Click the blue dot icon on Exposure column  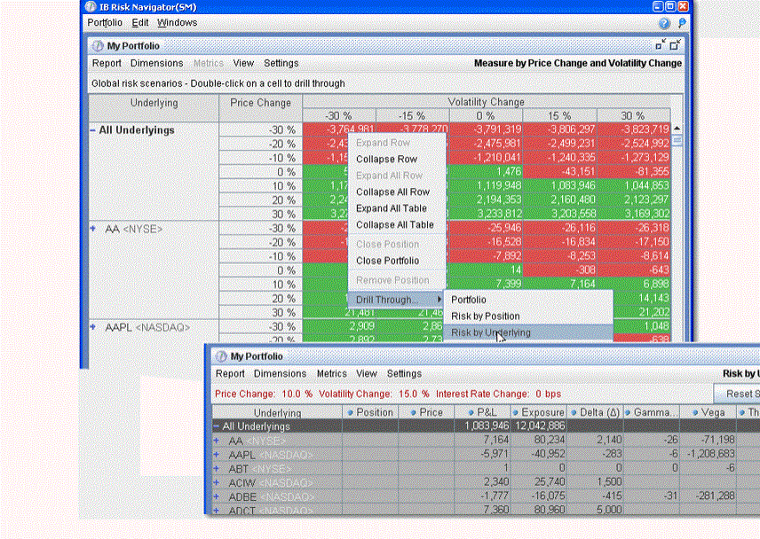[515, 413]
